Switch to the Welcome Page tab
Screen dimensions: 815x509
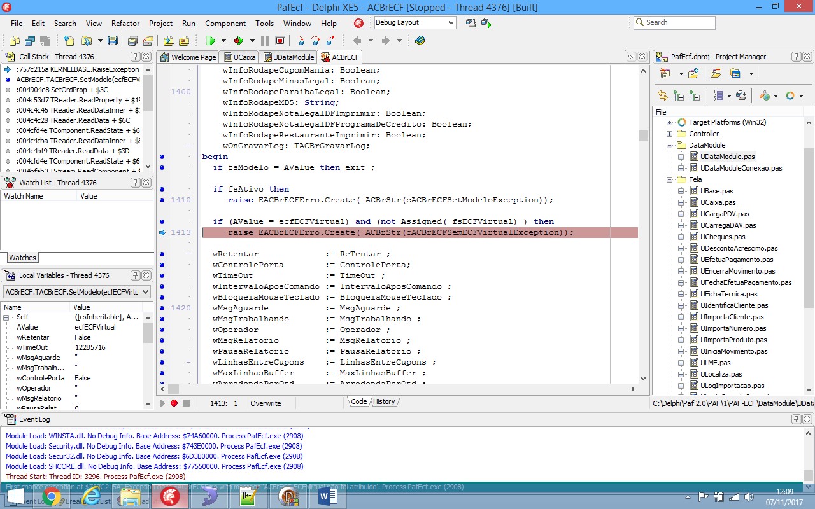(x=188, y=57)
